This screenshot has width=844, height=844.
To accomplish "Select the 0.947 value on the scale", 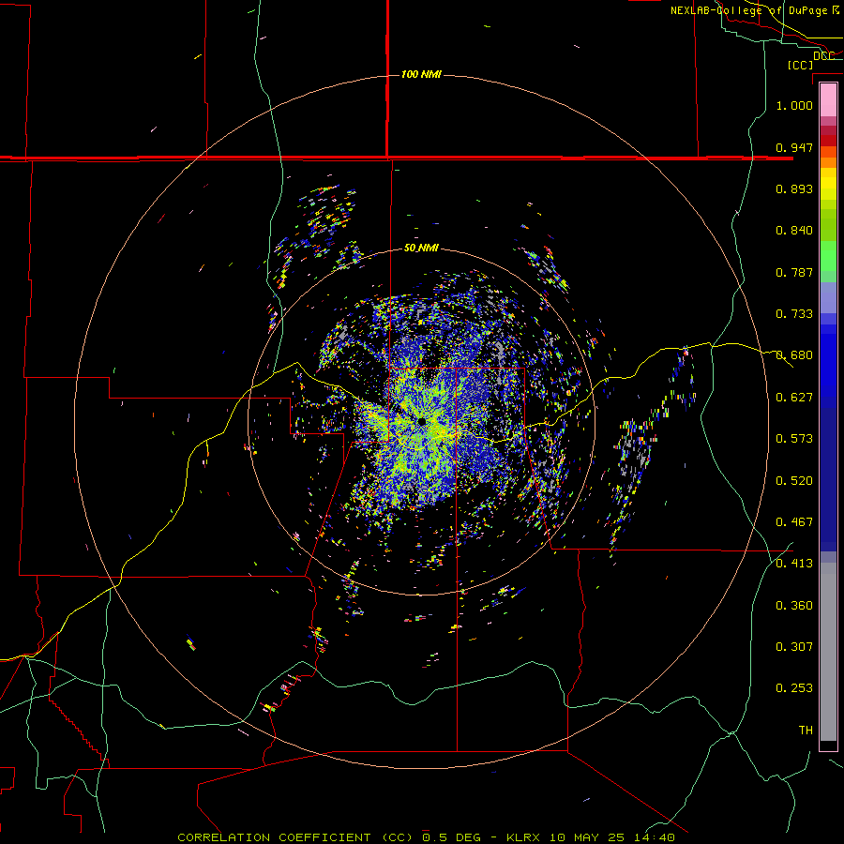I will click(794, 147).
